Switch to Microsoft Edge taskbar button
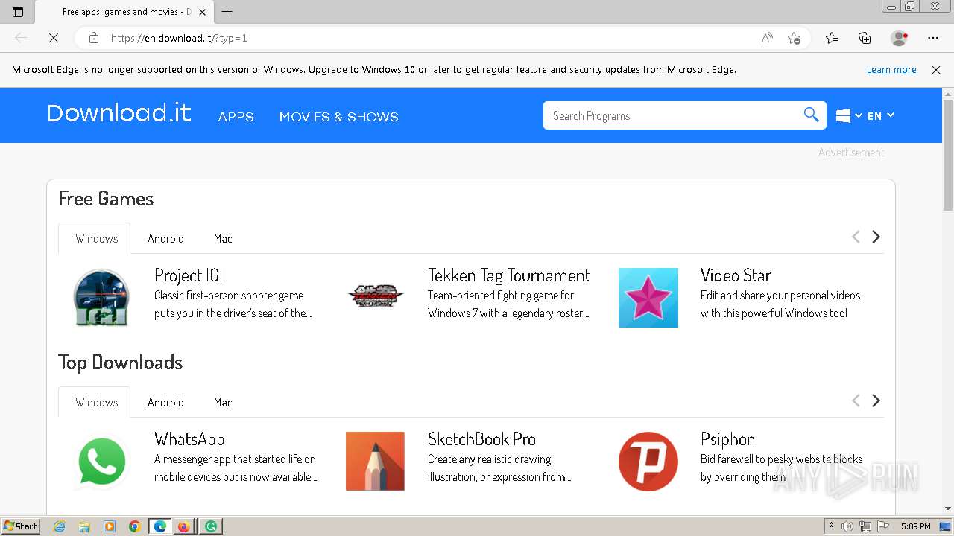The image size is (954, 536). click(160, 526)
